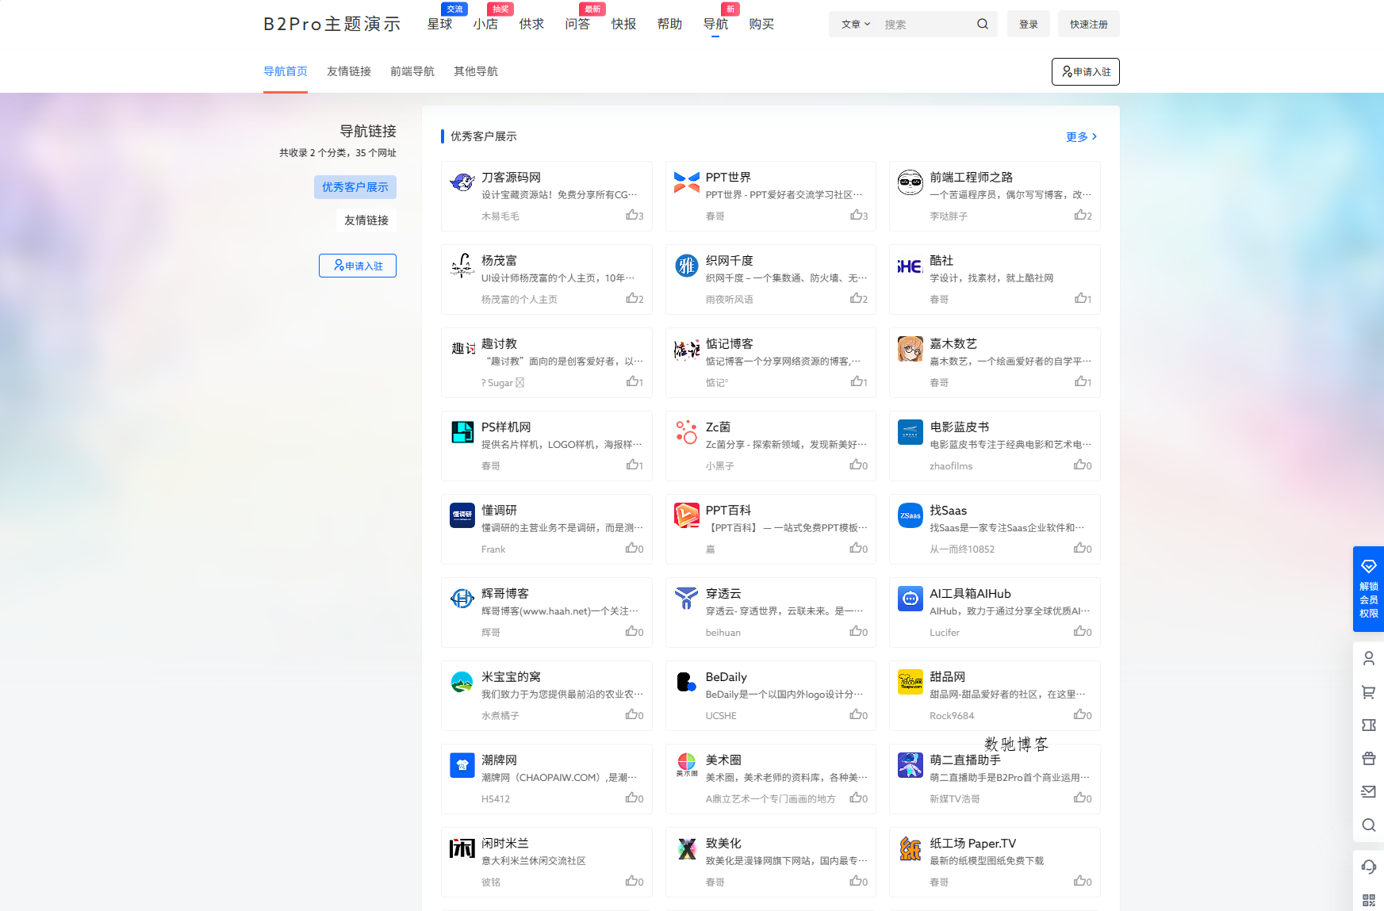Click the 闲时米兰 logo icon
Viewport: 1384px width, 911px height.
[x=462, y=848]
